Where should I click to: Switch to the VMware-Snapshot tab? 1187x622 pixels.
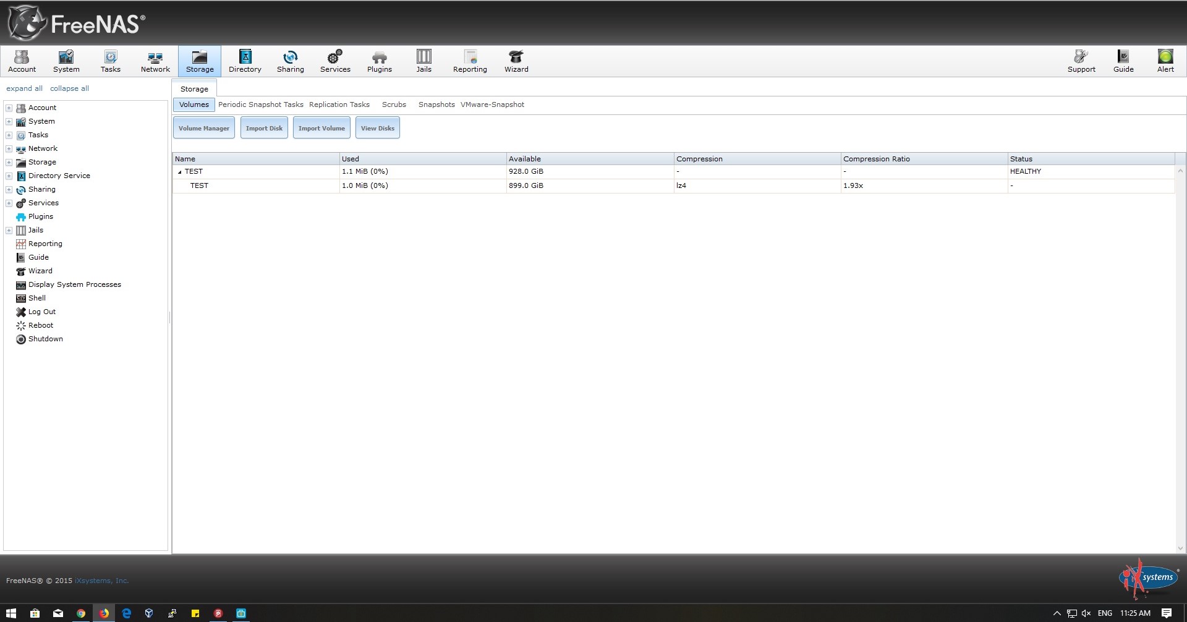(x=492, y=104)
